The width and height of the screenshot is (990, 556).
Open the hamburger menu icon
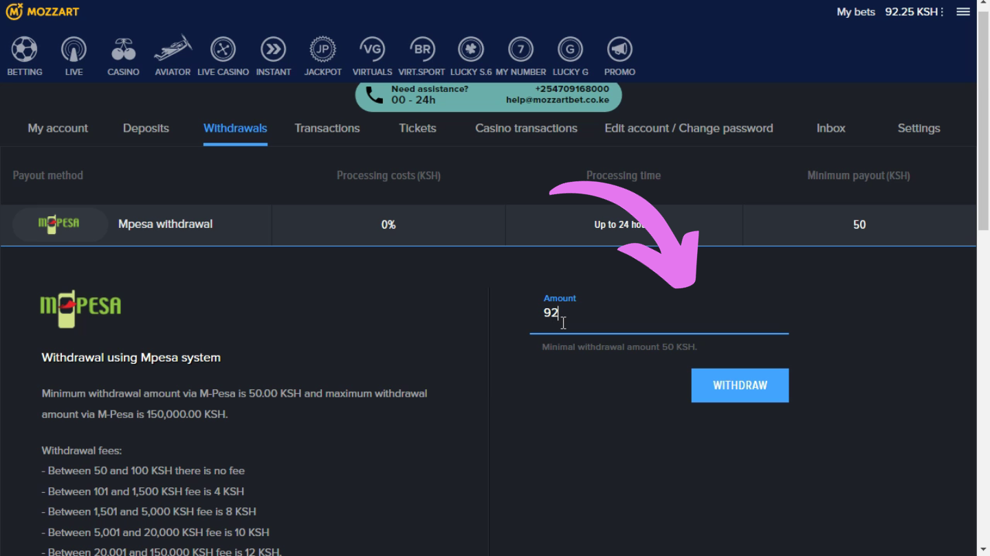(963, 12)
